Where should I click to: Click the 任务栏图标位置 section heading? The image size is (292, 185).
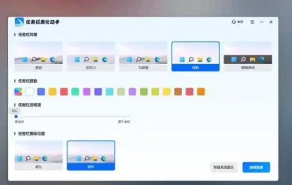[x=31, y=134]
